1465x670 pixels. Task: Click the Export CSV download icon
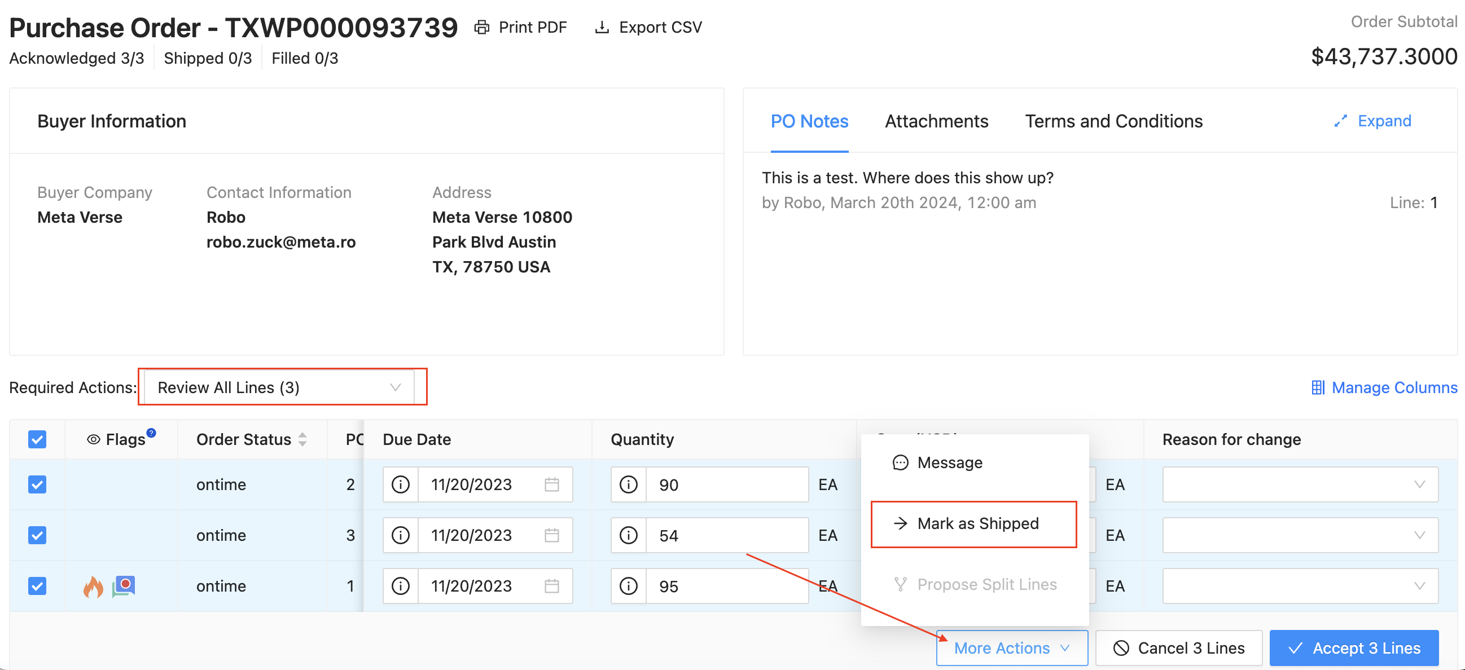tap(601, 27)
